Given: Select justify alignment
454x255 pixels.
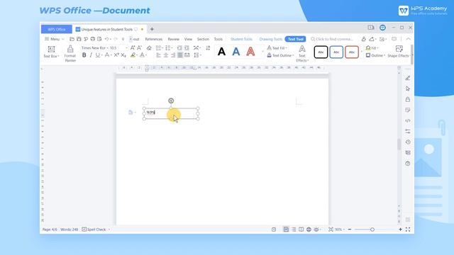Looking at the screenshot, I should (x=180, y=55).
